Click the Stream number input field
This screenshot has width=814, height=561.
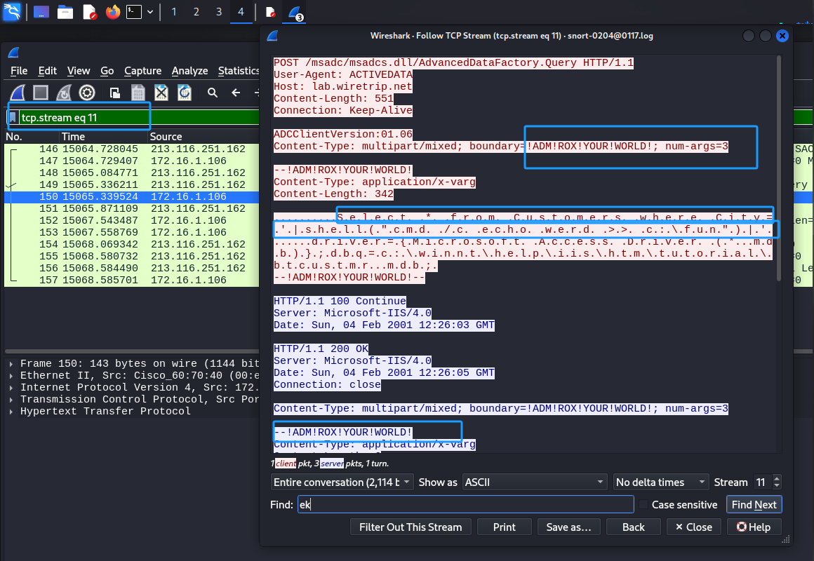(761, 482)
